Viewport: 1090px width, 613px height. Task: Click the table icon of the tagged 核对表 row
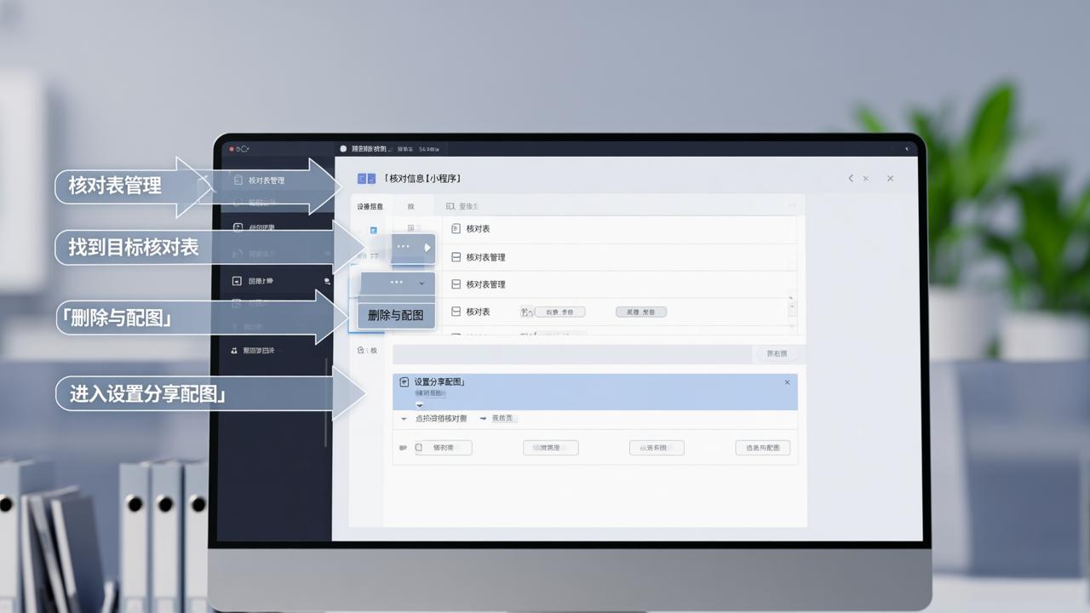(x=456, y=312)
